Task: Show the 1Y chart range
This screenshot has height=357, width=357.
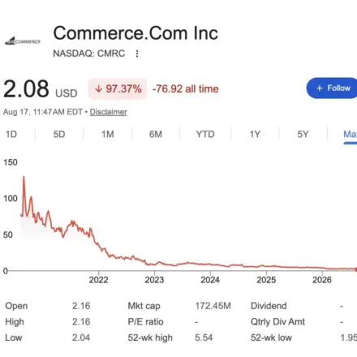Action: click(255, 134)
